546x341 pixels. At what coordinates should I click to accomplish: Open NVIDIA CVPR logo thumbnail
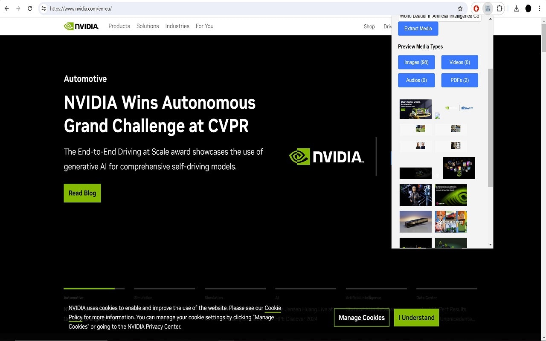[459, 108]
